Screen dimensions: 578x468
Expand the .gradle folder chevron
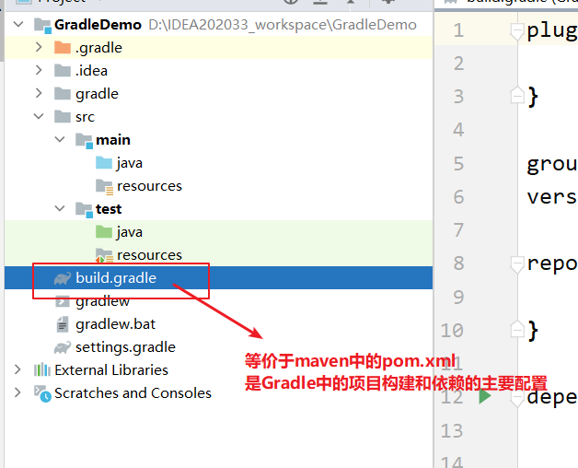coord(39,47)
